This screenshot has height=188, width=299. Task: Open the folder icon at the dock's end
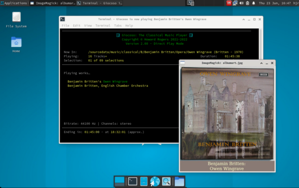point(179,181)
